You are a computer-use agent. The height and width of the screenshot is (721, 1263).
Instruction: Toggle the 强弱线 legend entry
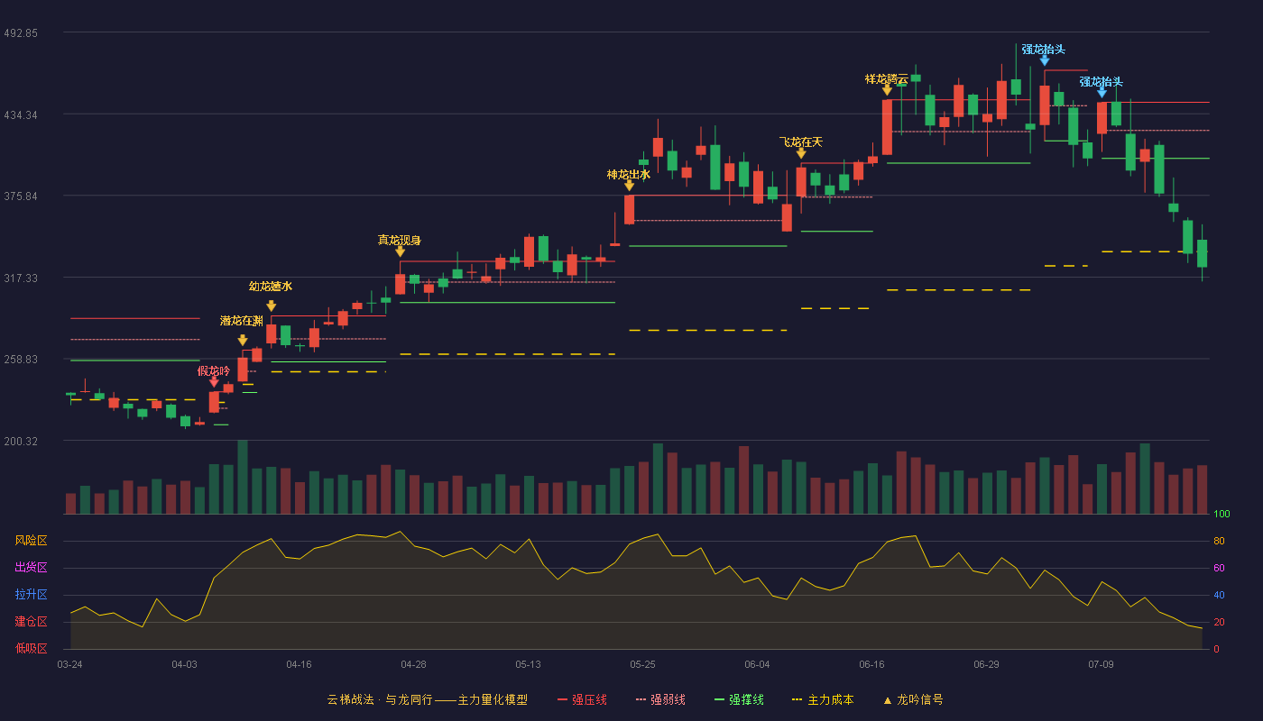pyautogui.click(x=660, y=699)
